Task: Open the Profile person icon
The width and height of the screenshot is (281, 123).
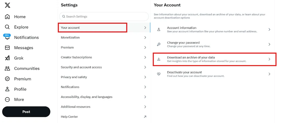Action: [7, 89]
